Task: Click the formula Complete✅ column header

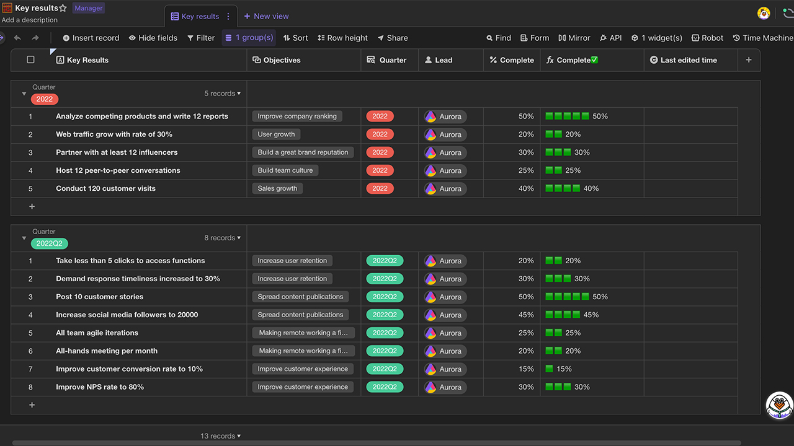Action: (592, 60)
